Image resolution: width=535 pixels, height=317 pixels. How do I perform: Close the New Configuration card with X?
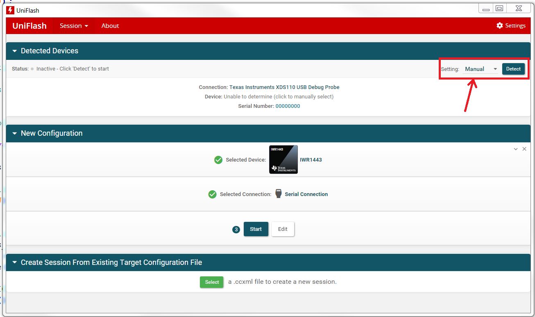[x=524, y=149]
